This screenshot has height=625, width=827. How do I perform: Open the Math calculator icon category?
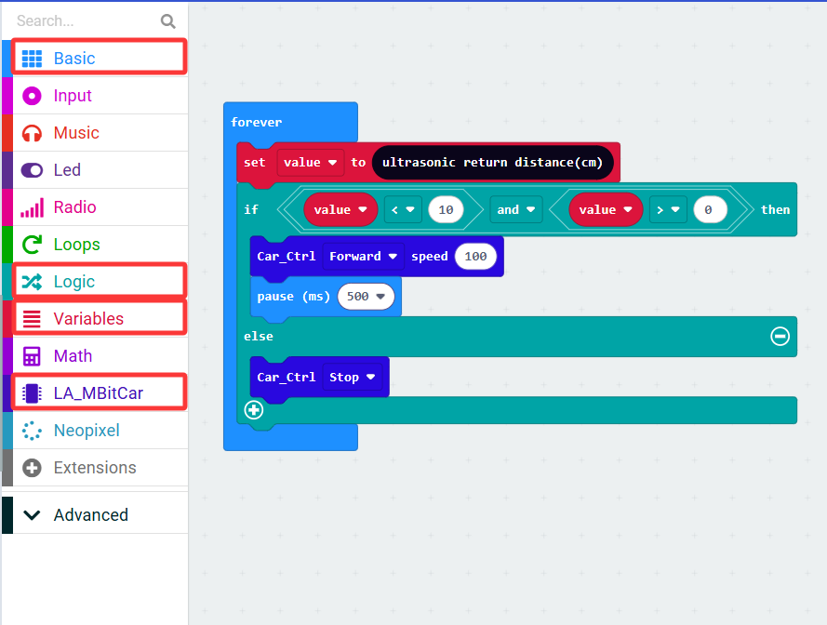(x=32, y=356)
